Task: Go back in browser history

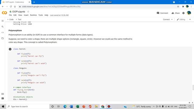Action: (x=3, y=7)
